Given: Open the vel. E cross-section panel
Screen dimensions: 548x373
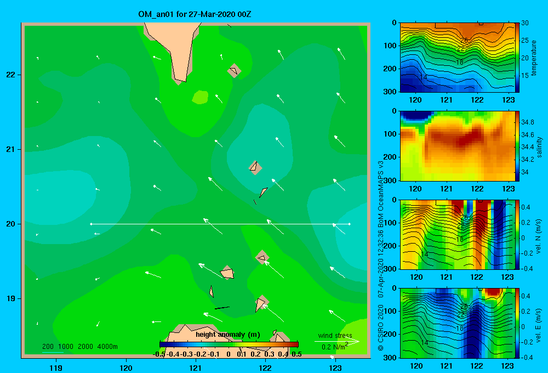Looking at the screenshot, I should coord(457,323).
